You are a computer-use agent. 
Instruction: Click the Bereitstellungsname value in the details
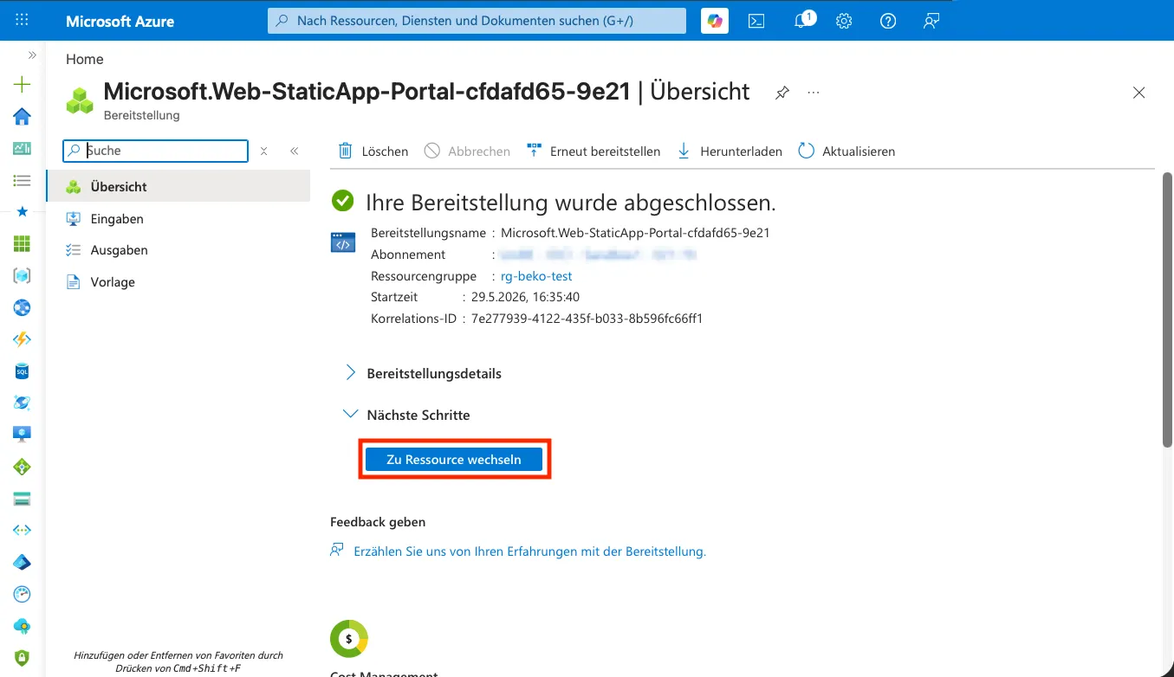pyautogui.click(x=635, y=233)
